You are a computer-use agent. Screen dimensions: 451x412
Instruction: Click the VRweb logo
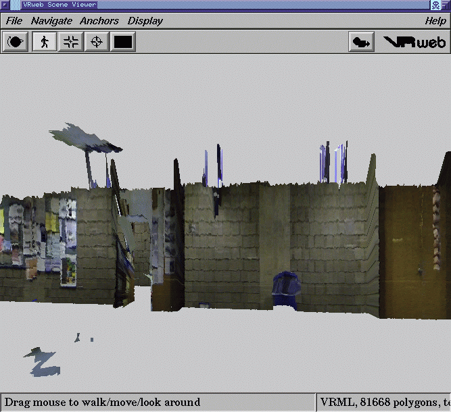[414, 42]
